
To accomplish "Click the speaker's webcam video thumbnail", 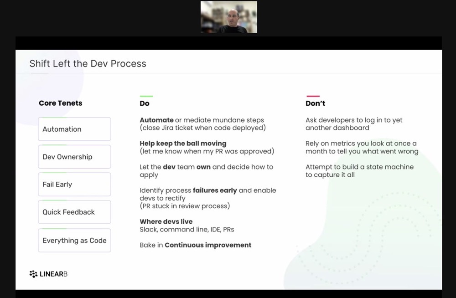I will [228, 17].
